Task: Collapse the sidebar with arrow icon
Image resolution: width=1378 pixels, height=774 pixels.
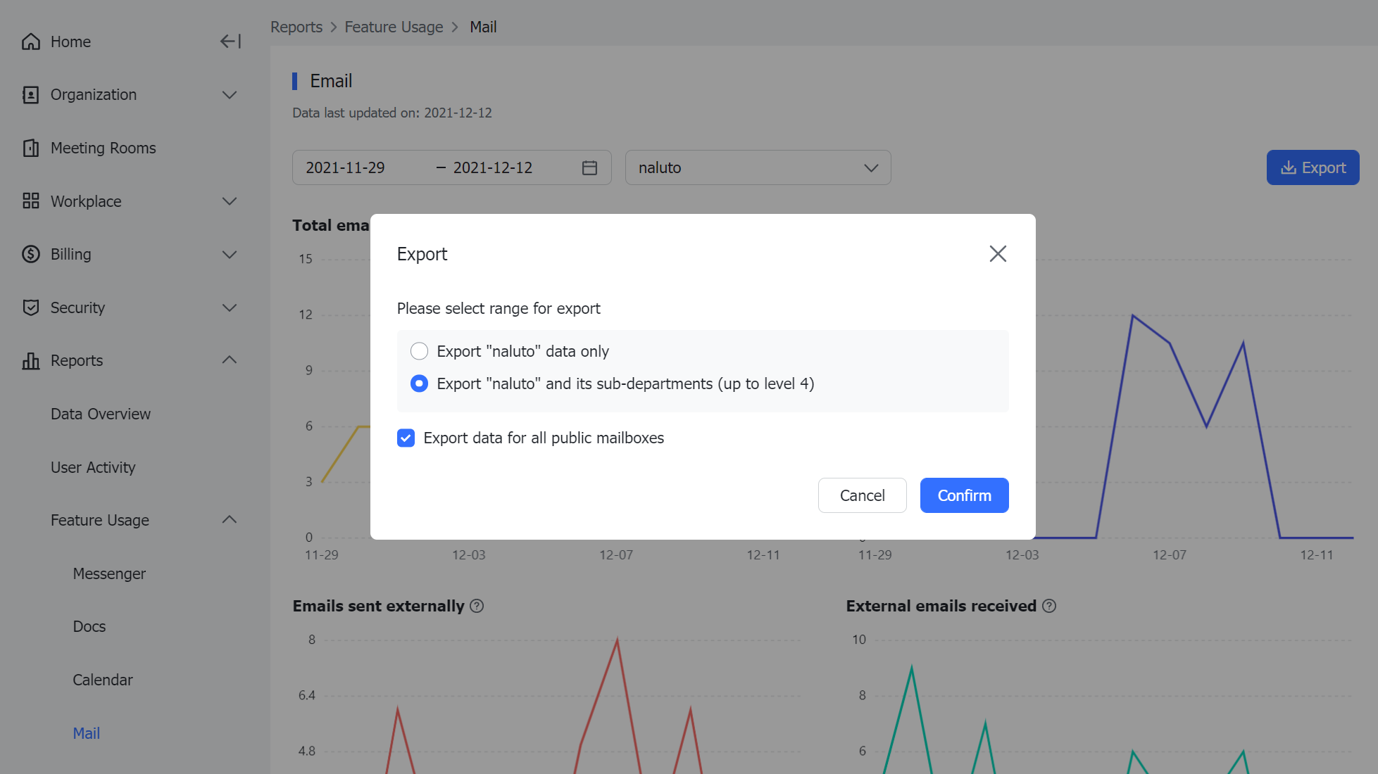Action: (x=230, y=42)
